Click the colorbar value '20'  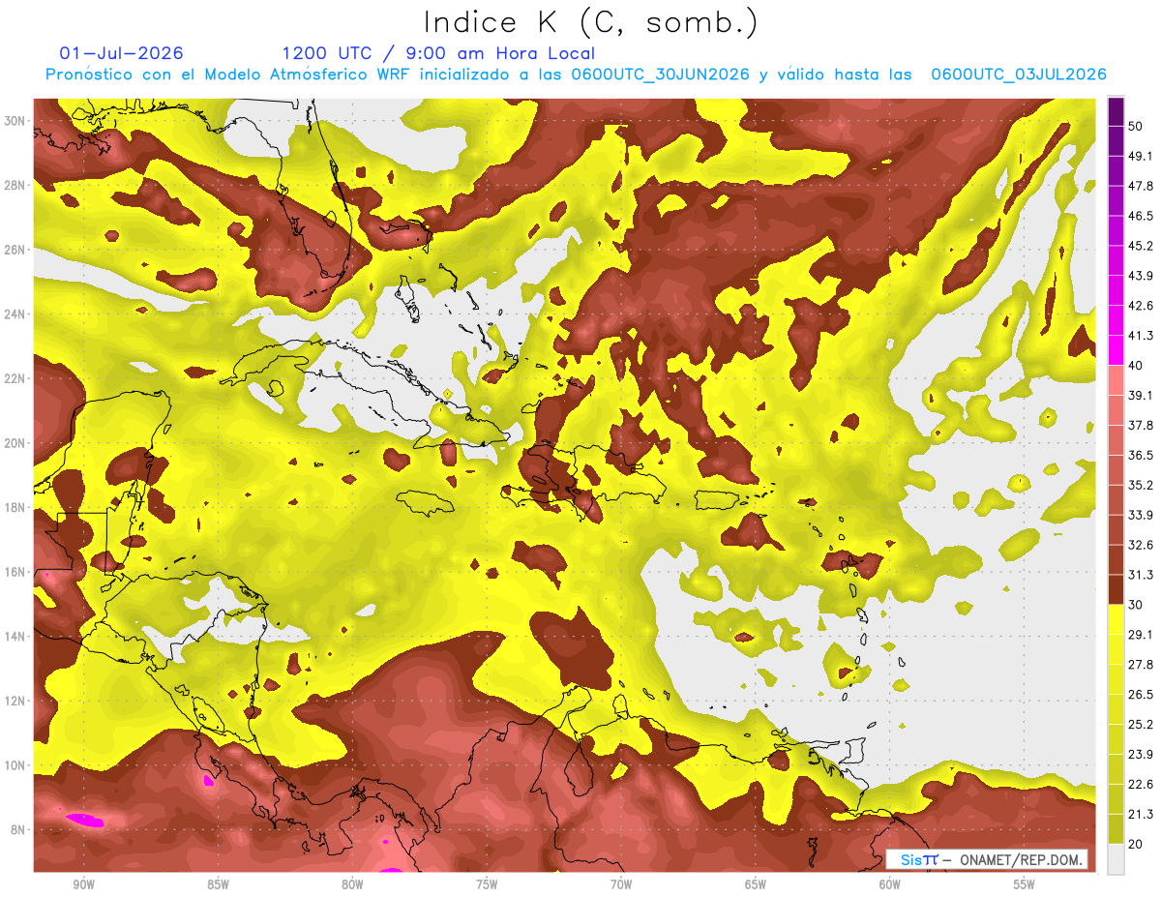pyautogui.click(x=1136, y=845)
